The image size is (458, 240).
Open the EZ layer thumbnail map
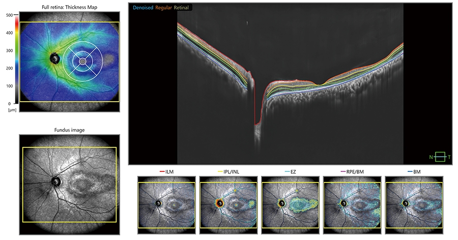click(291, 205)
